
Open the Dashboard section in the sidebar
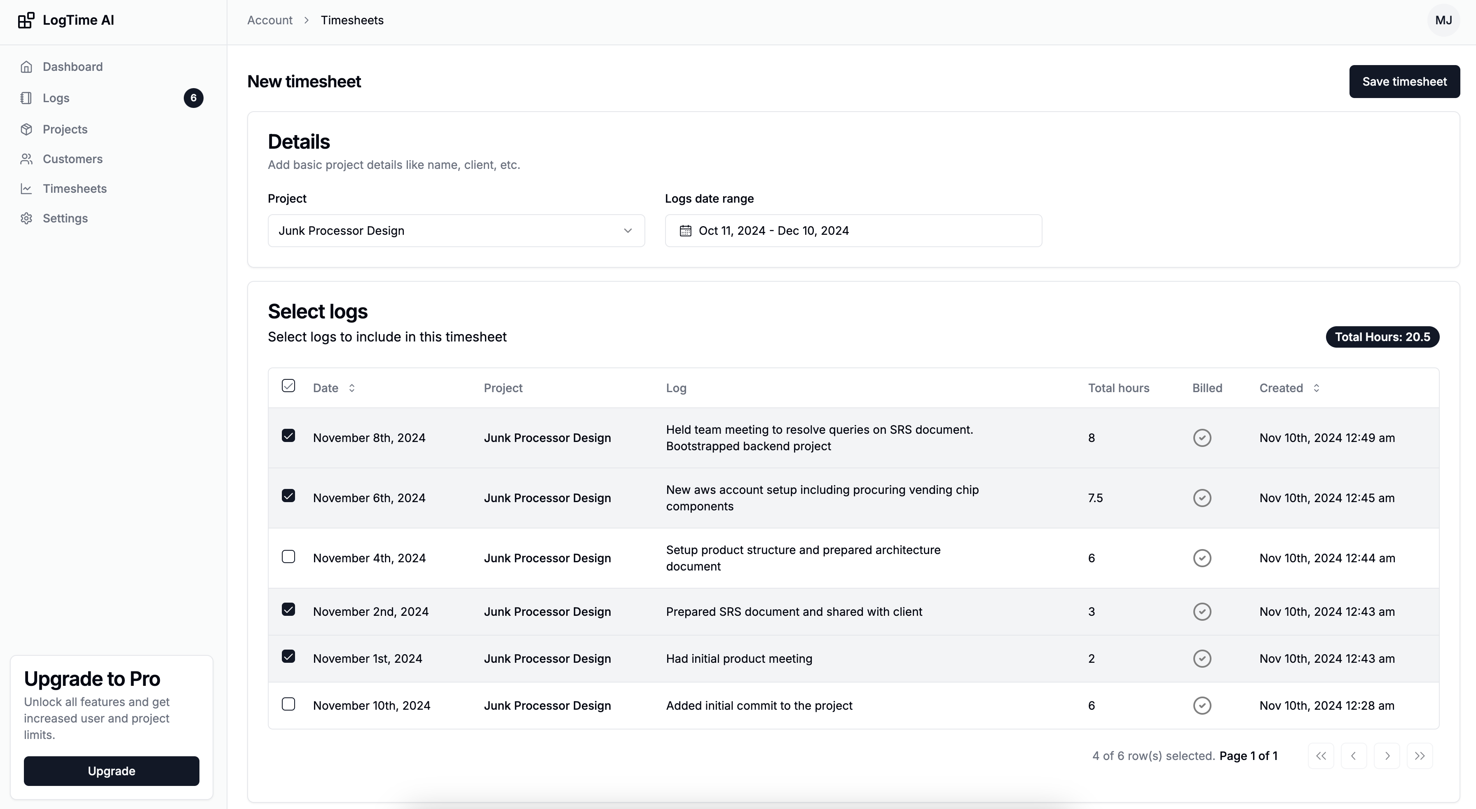pyautogui.click(x=73, y=66)
